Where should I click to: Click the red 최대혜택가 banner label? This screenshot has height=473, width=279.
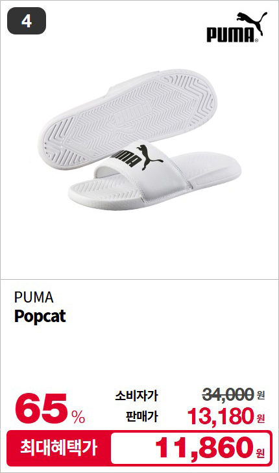pos(58,448)
